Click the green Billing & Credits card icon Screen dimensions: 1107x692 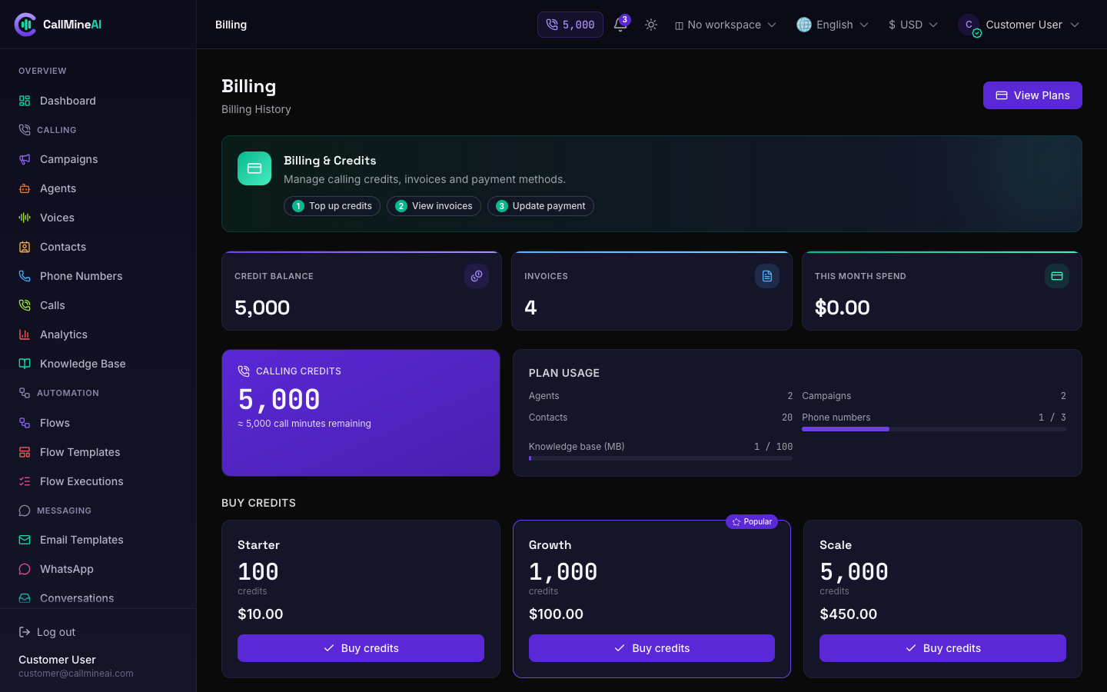pyautogui.click(x=254, y=168)
